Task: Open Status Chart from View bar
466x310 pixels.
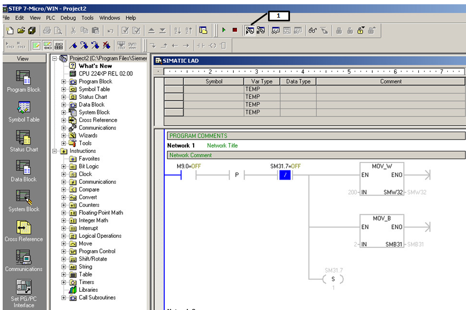Action: 24,137
